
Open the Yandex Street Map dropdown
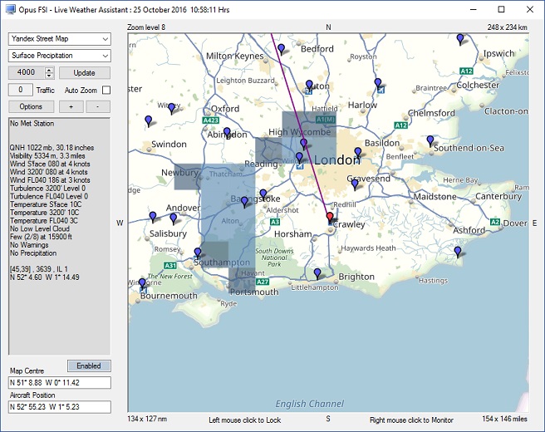pyautogui.click(x=60, y=39)
